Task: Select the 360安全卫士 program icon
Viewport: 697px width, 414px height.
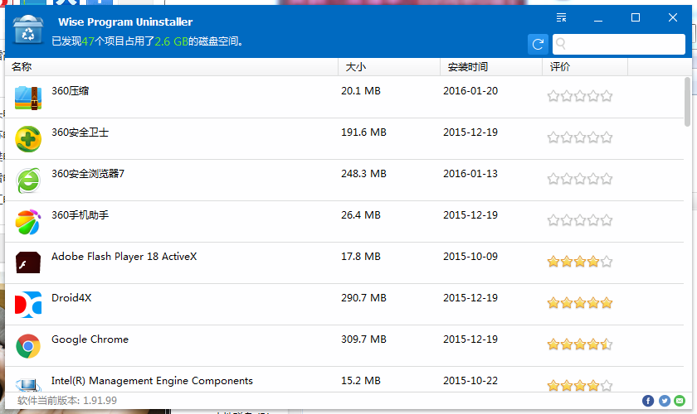Action: tap(28, 139)
